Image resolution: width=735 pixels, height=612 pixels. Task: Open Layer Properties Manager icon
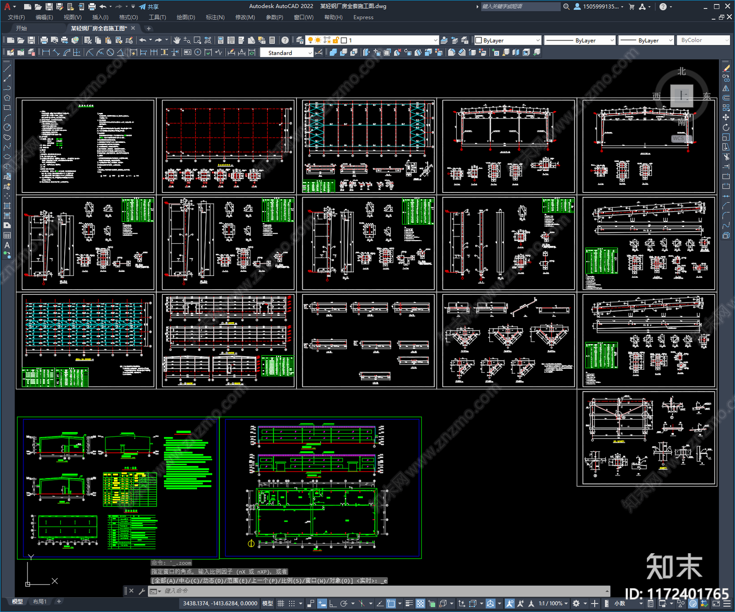pyautogui.click(x=300, y=40)
